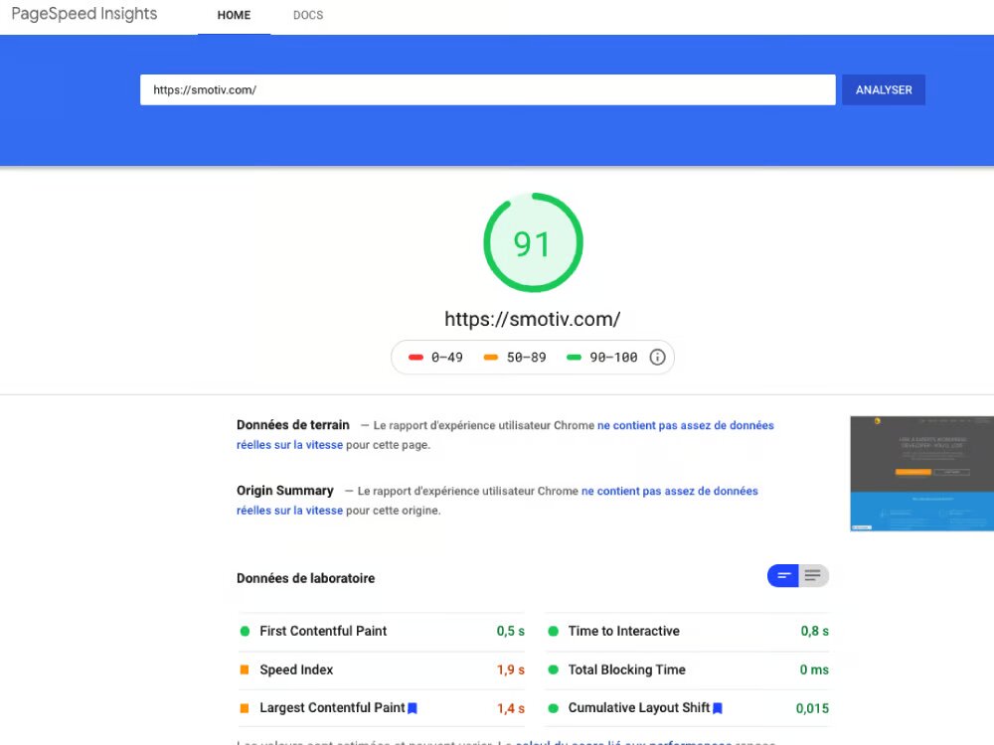This screenshot has height=745, width=994.
Task: Switch to the HOME tab
Action: (234, 15)
